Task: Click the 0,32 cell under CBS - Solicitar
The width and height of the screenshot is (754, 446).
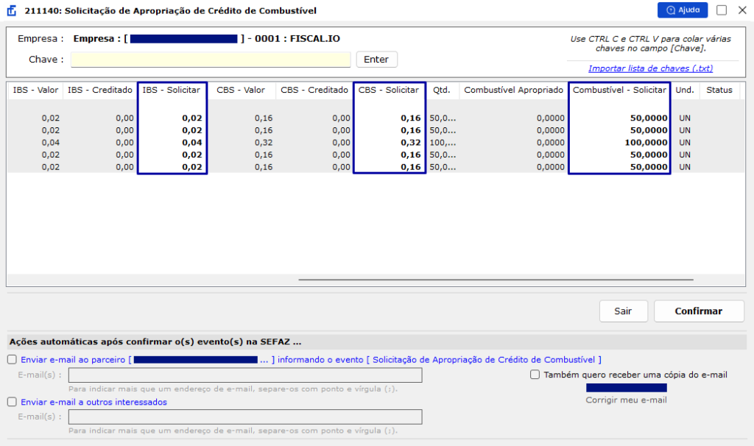Action: (x=411, y=143)
